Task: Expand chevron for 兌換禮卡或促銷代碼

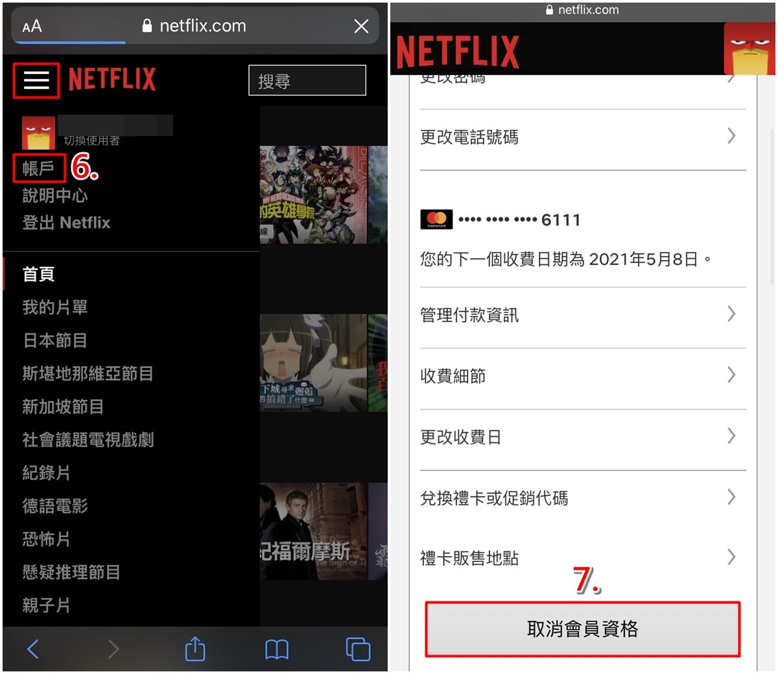Action: click(x=731, y=497)
